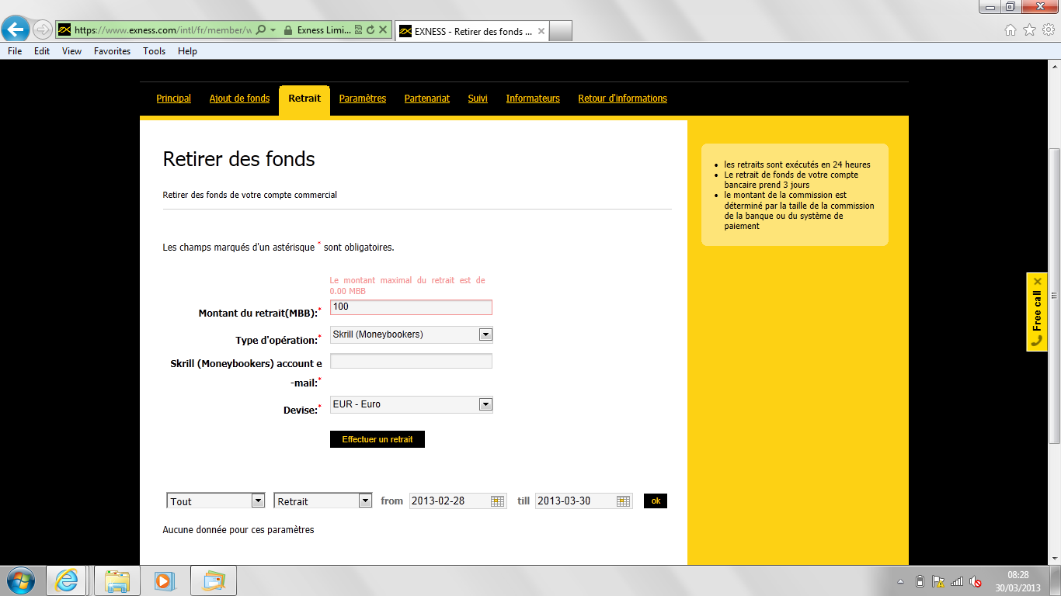Launch Windows Media Player from the taskbar
This screenshot has height=596, width=1061.
coord(165,580)
